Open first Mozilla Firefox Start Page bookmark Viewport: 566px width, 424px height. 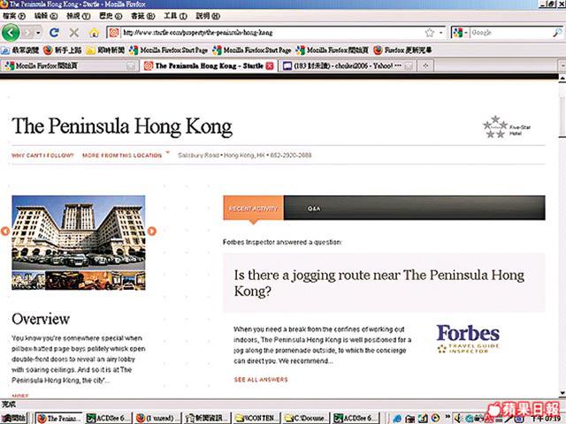[168, 50]
